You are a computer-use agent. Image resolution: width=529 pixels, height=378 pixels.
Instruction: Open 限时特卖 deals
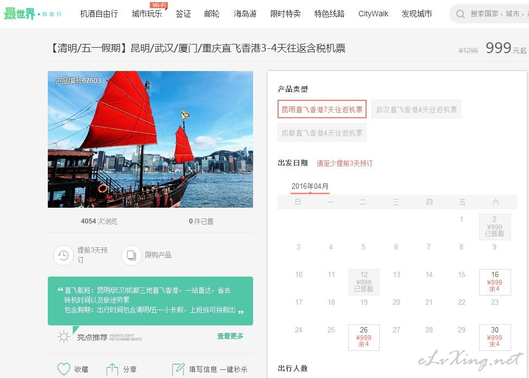(286, 14)
